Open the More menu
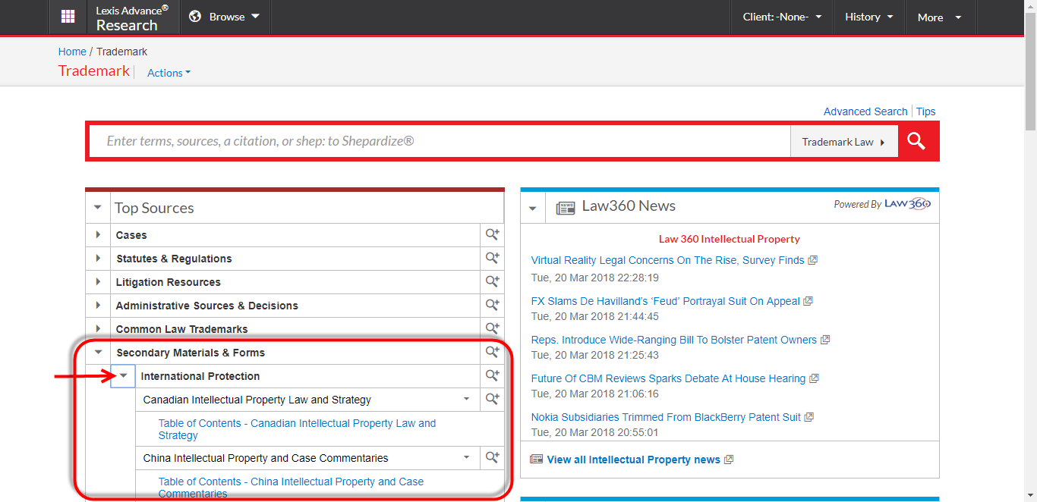The width and height of the screenshot is (1037, 502). pos(939,17)
